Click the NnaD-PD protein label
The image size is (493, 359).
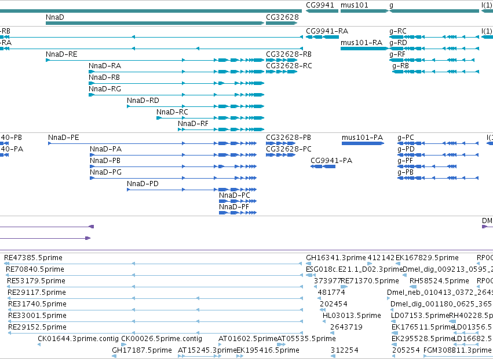(143, 184)
